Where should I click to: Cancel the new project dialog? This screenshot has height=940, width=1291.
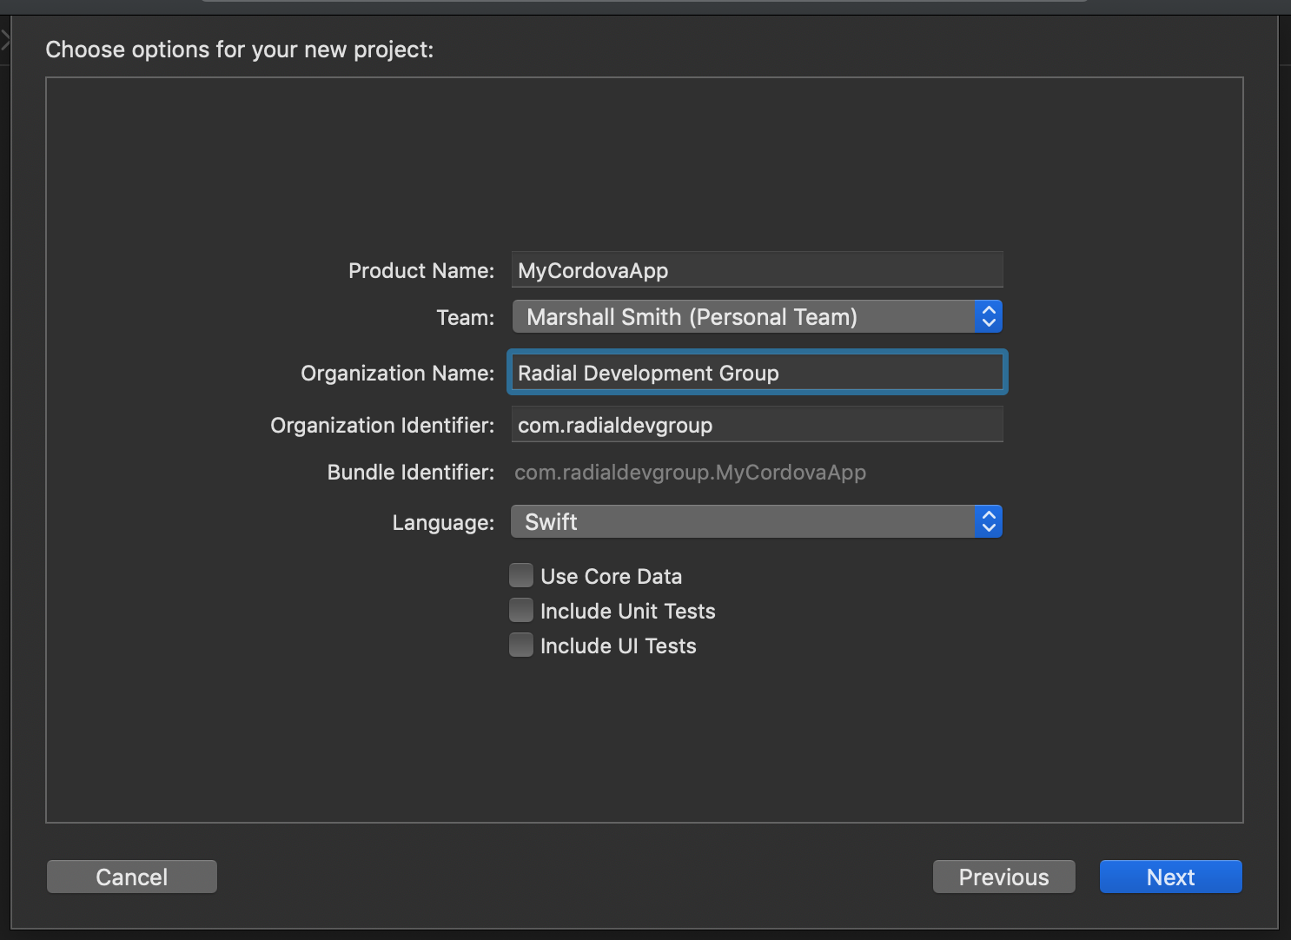click(x=132, y=877)
